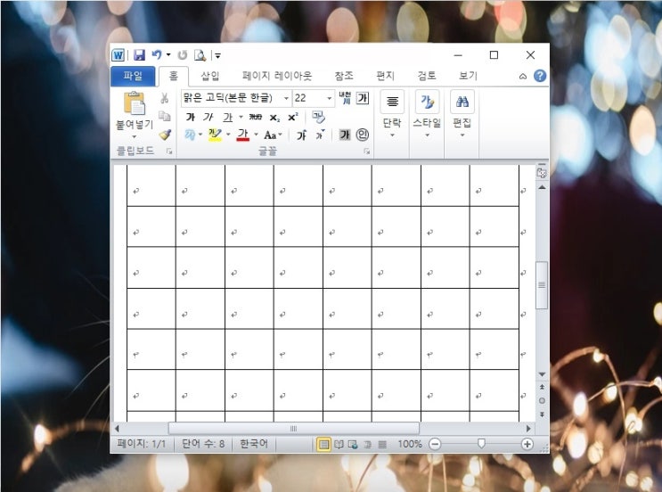Image resolution: width=662 pixels, height=492 pixels.
Task: Open the font name combo box 맑은 고딕
Action: click(236, 98)
